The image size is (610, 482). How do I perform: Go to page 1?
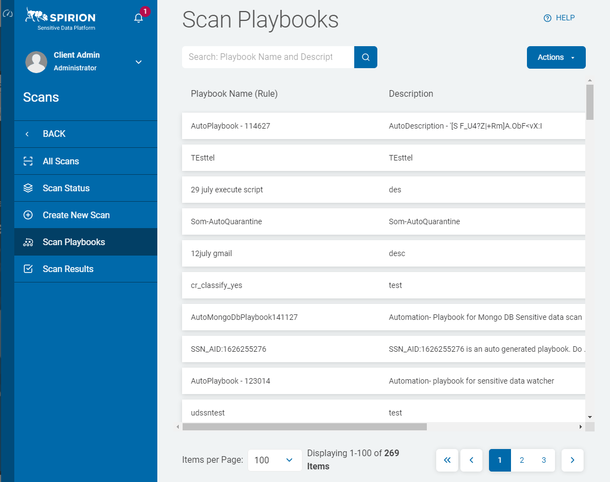(499, 460)
